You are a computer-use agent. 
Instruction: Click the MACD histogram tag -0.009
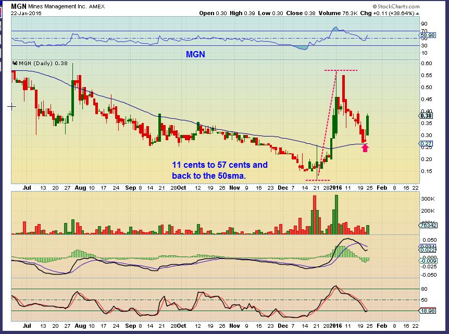[428, 261]
